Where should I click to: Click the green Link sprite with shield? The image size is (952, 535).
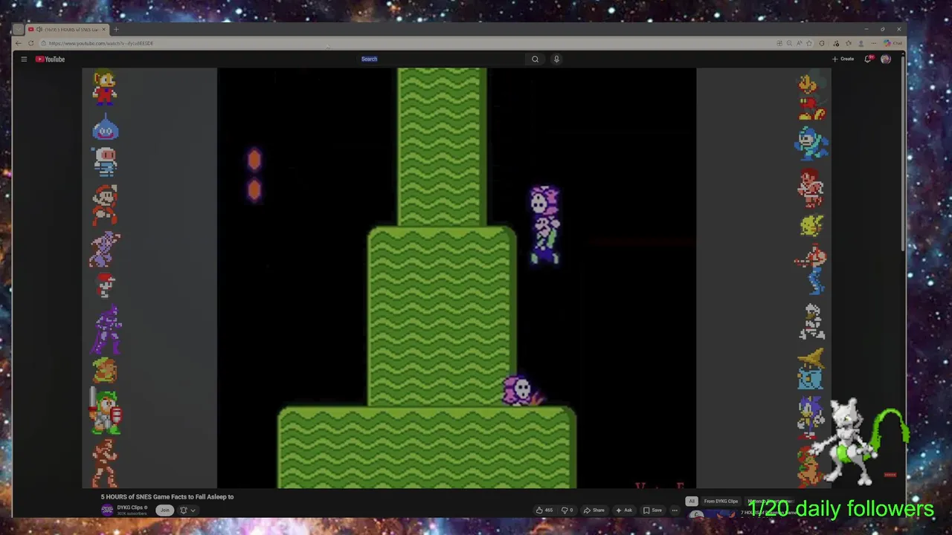tap(106, 412)
